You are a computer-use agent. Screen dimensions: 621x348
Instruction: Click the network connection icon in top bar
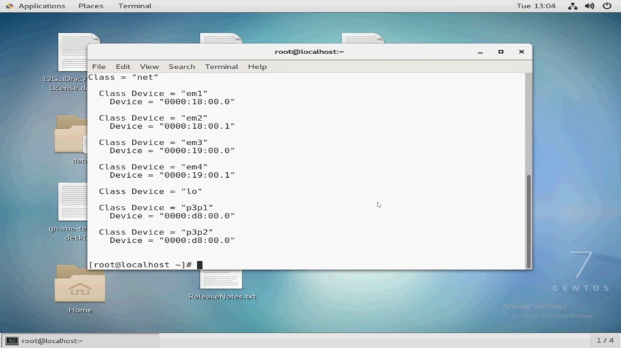click(x=572, y=6)
